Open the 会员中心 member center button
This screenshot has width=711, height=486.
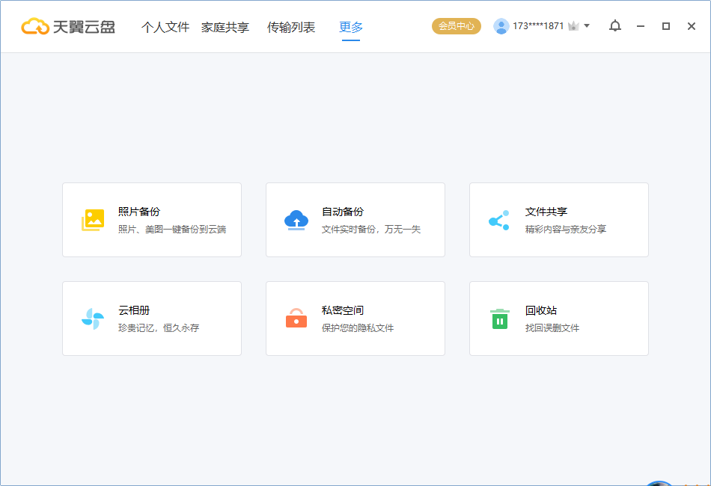(x=457, y=26)
